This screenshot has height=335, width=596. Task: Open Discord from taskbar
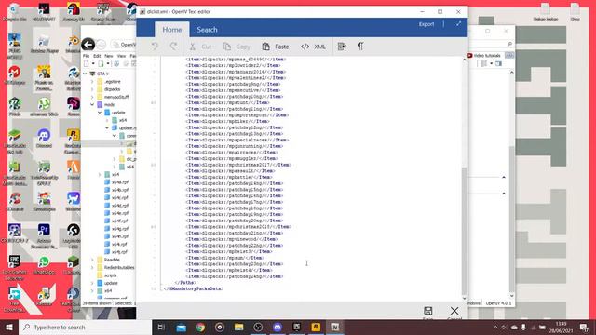[x=278, y=327]
